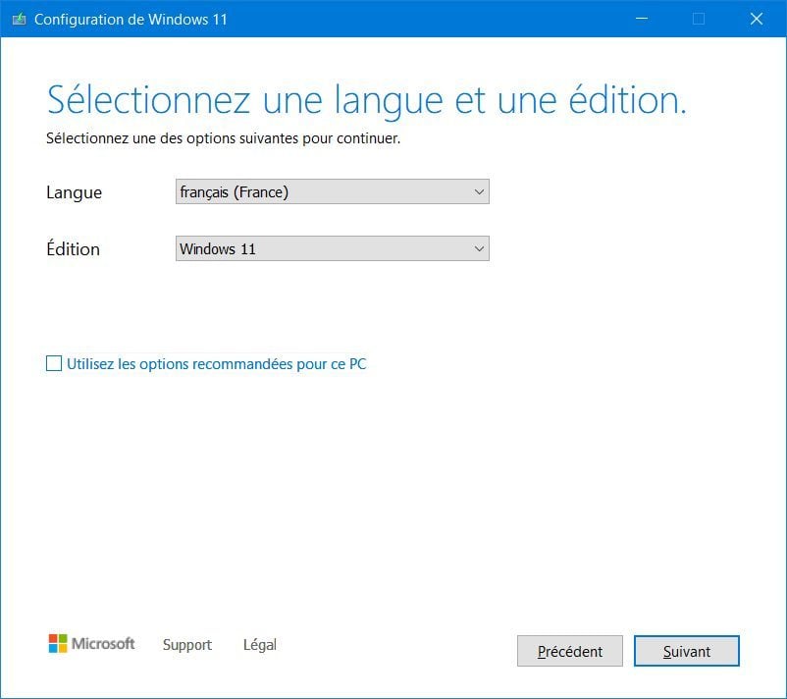The image size is (787, 699).
Task: Go back with the Précédent button
Action: (570, 651)
